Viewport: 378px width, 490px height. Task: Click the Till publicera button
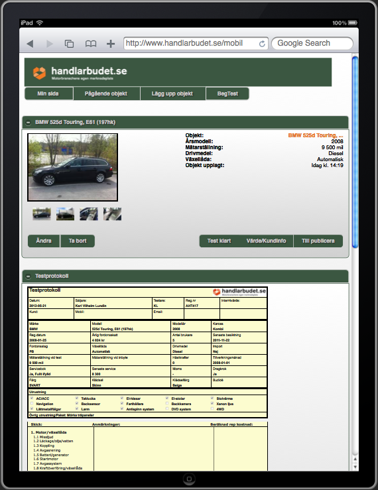318,241
